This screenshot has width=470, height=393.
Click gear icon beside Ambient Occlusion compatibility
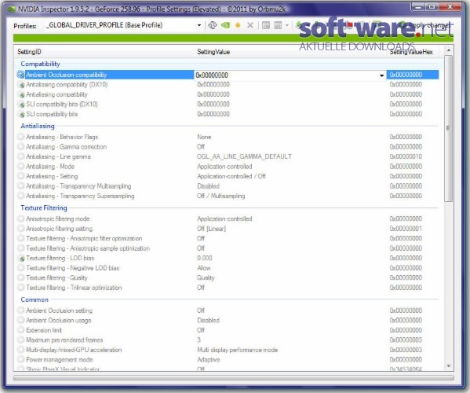(20, 75)
